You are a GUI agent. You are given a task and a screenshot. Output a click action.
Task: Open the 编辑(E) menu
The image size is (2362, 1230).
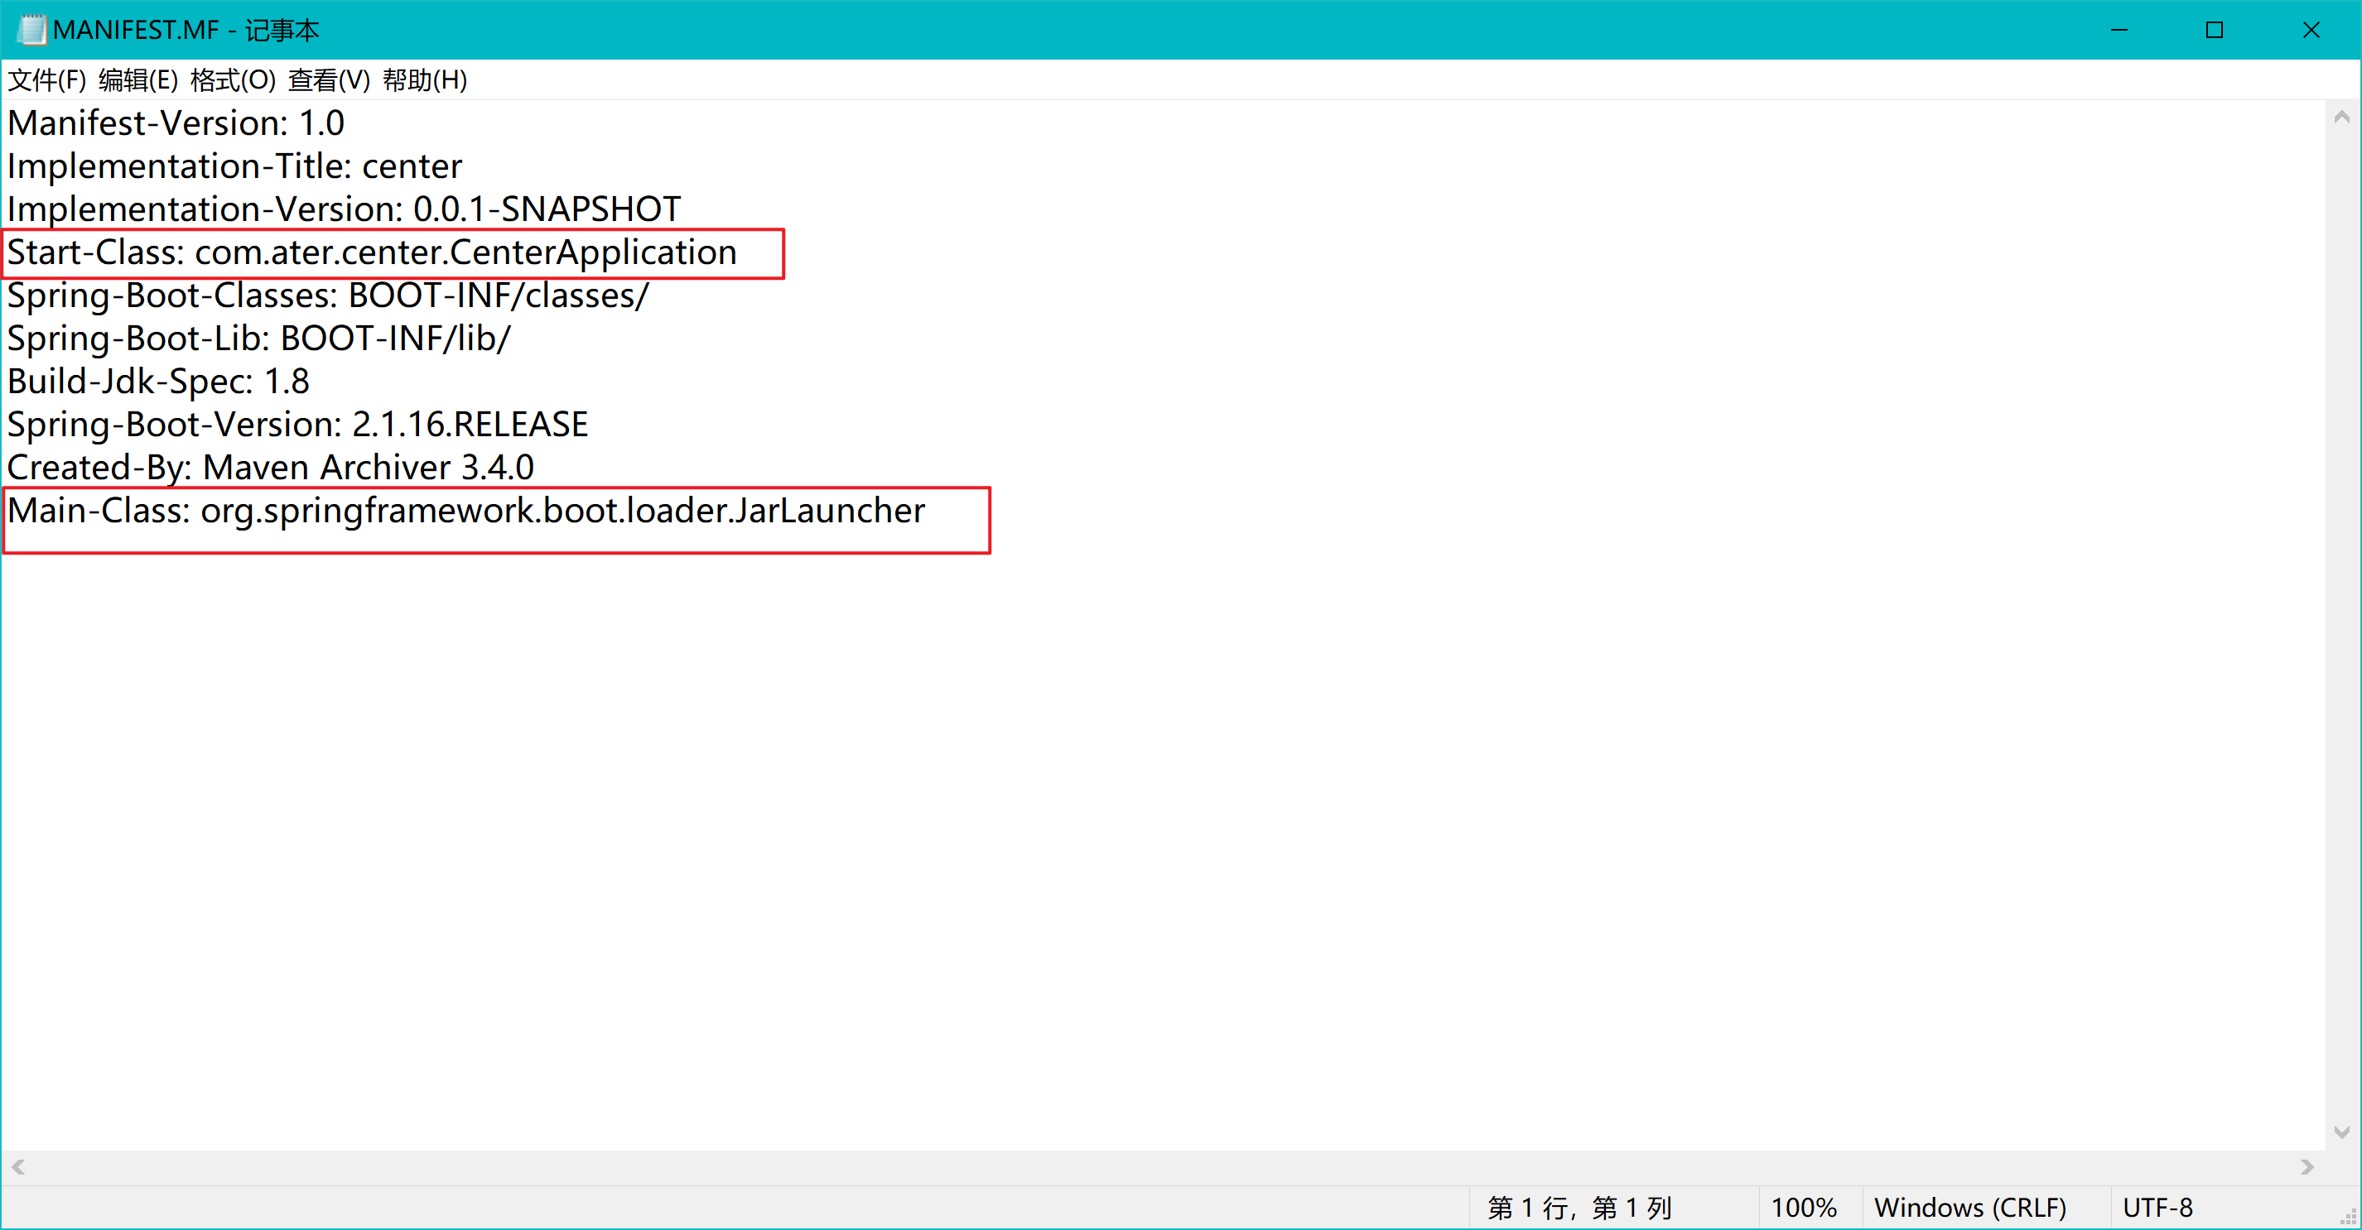137,80
